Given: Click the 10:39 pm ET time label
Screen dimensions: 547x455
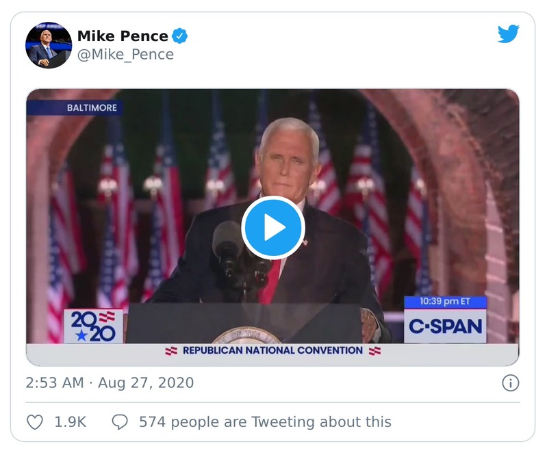Looking at the screenshot, I should click(445, 302).
